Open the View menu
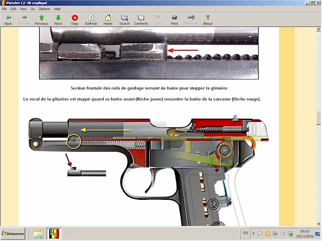 [x=23, y=9]
